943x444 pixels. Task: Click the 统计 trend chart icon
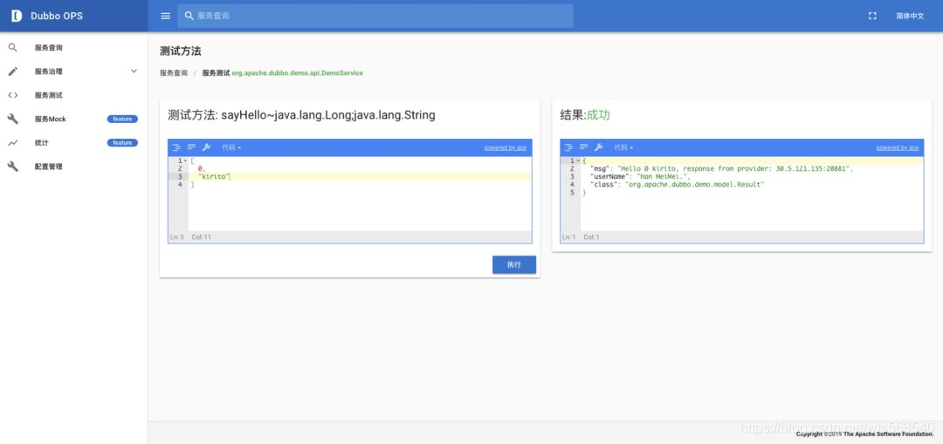point(12,143)
